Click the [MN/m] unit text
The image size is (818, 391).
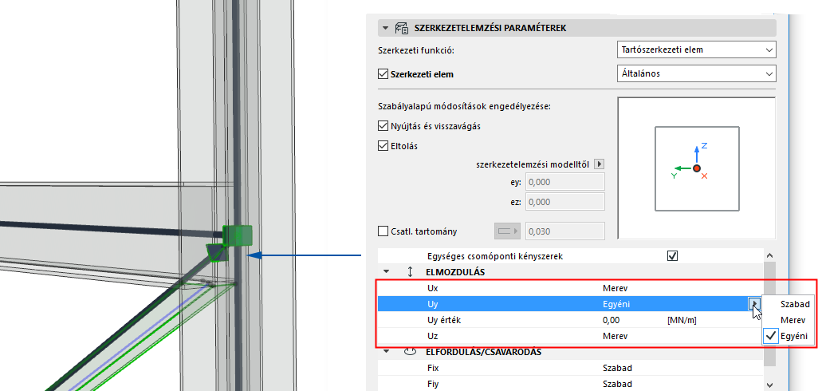click(682, 320)
